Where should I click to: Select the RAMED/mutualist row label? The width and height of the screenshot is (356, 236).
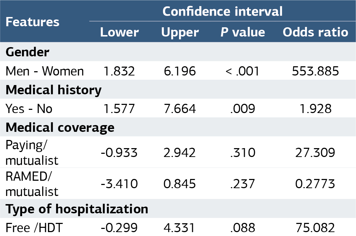coord(32,184)
